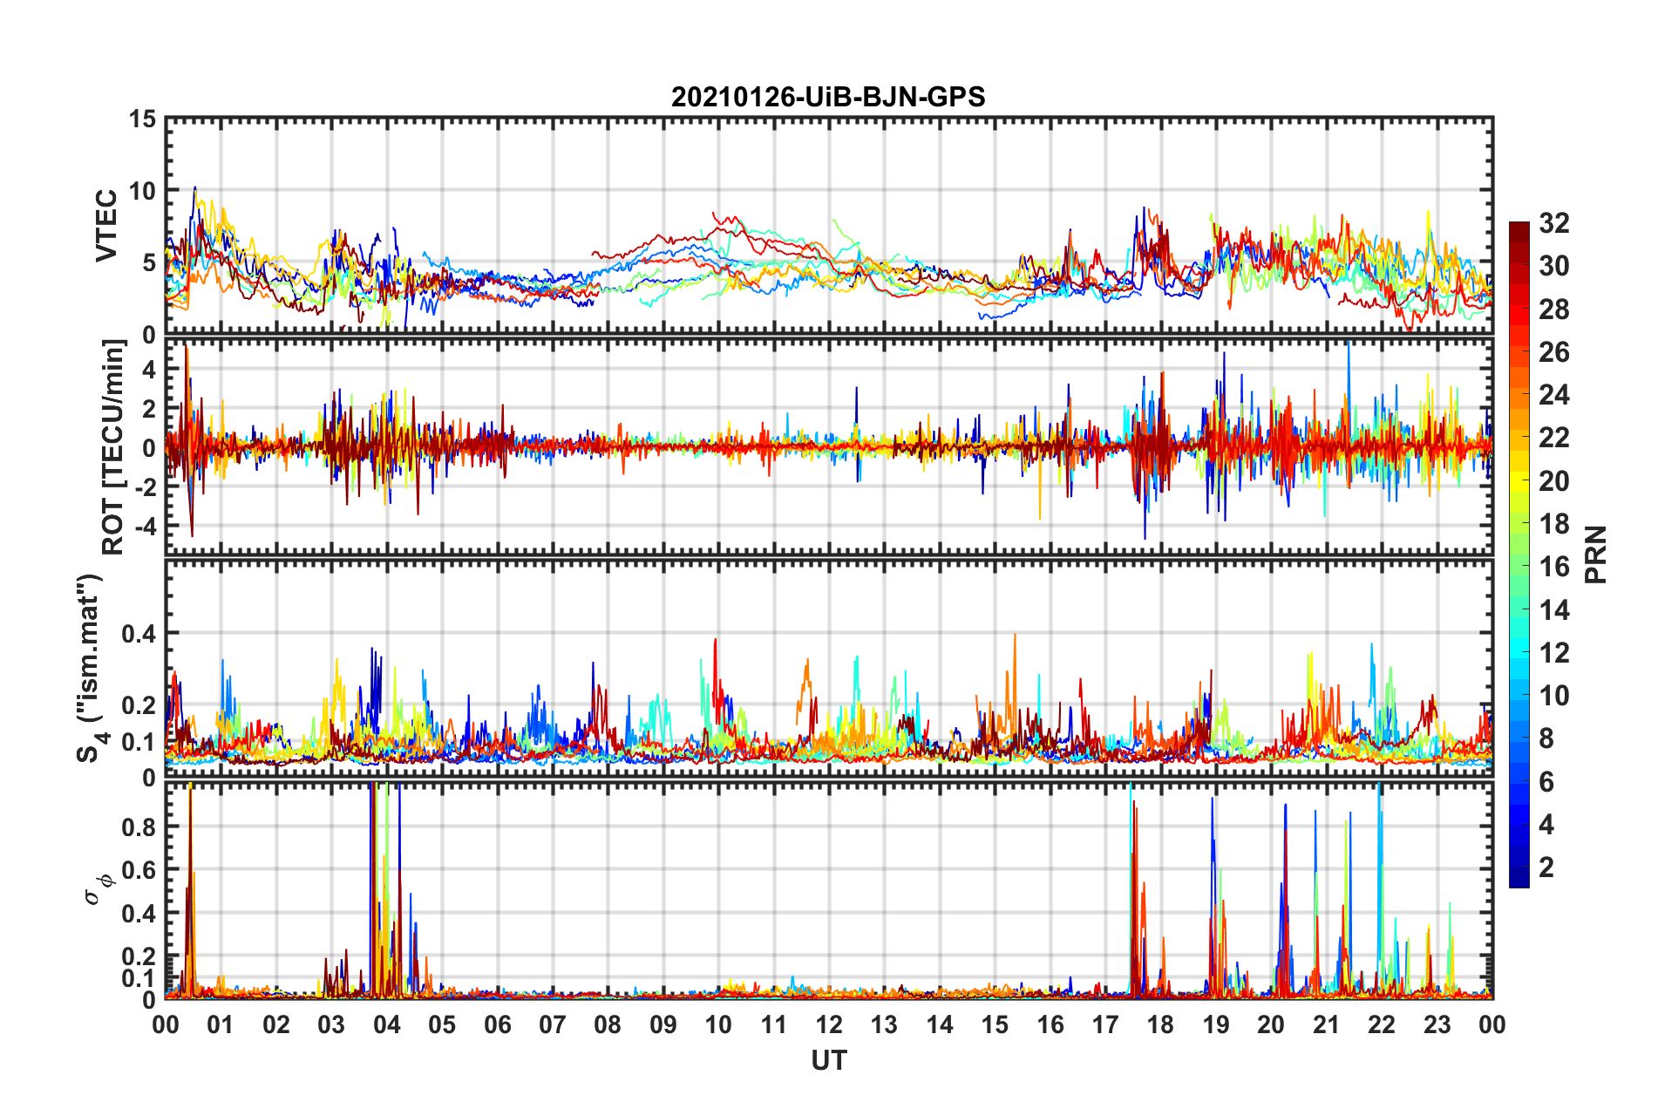Click the sigma-phi axis tick 0.2
This screenshot has width=1658, height=1109.
coord(139,956)
